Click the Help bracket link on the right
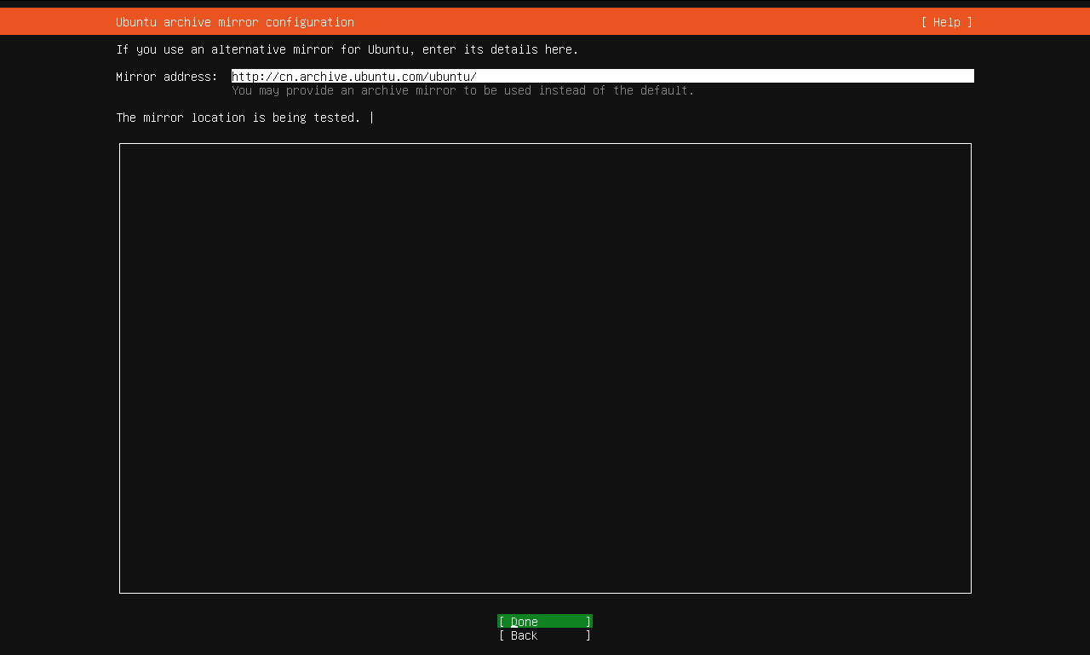This screenshot has height=655, width=1090. (945, 21)
